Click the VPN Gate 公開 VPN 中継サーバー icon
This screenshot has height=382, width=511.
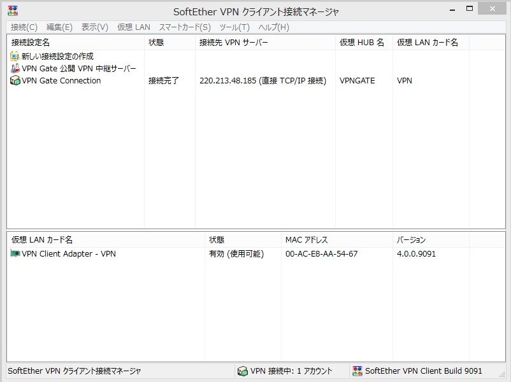click(x=15, y=68)
